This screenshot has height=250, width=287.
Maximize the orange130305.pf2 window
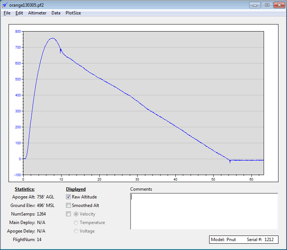pyautogui.click(x=267, y=5)
